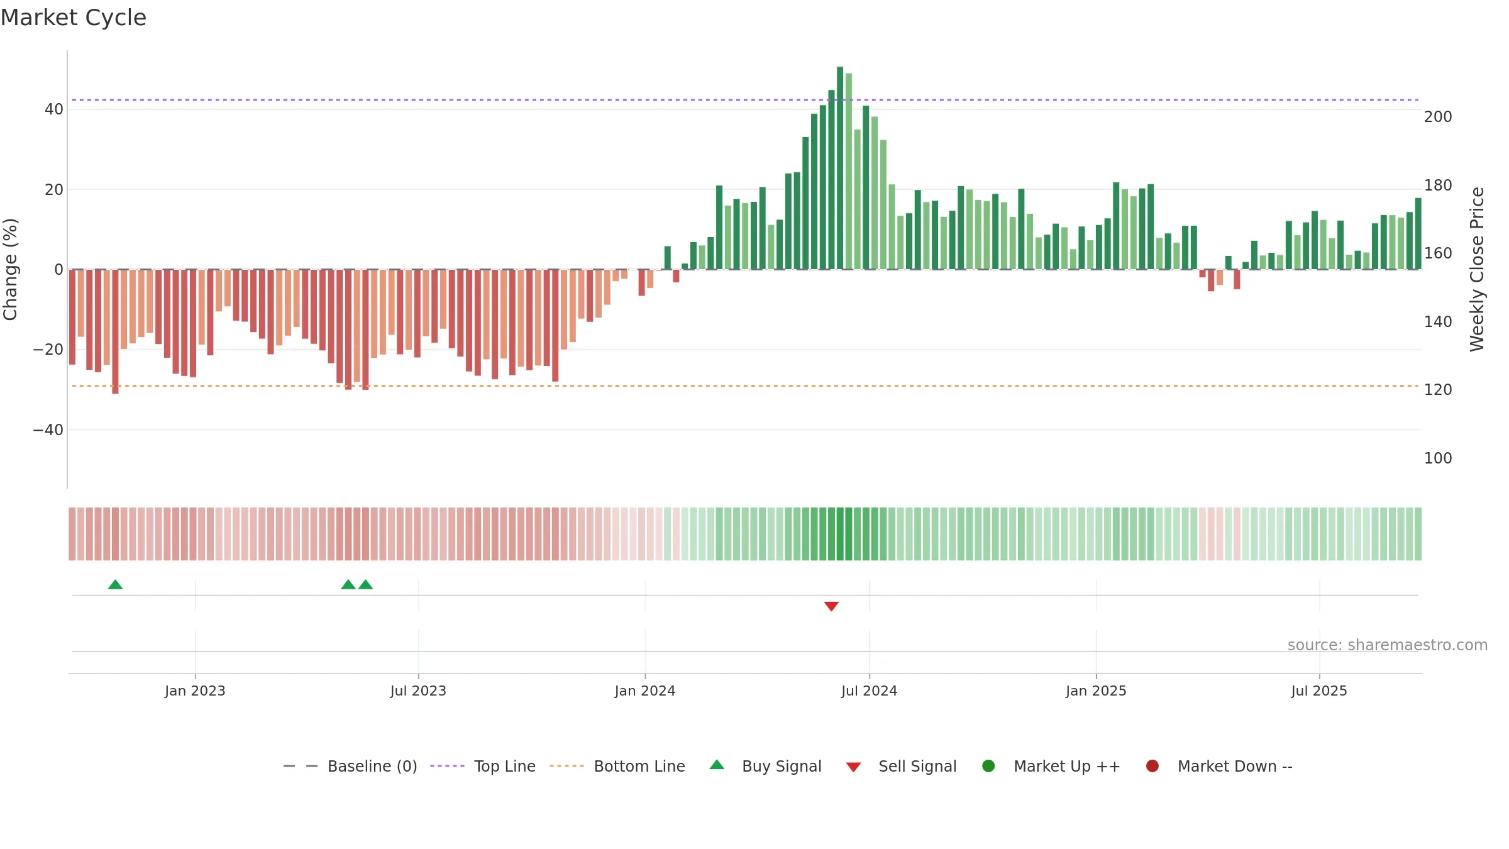The width and height of the screenshot is (1509, 849).
Task: Click the 160 tick on the right axis
Action: click(1439, 253)
